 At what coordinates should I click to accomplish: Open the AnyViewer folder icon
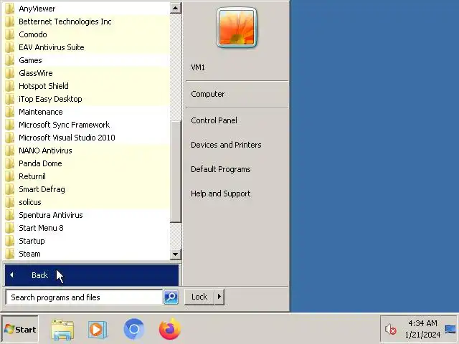[9, 9]
